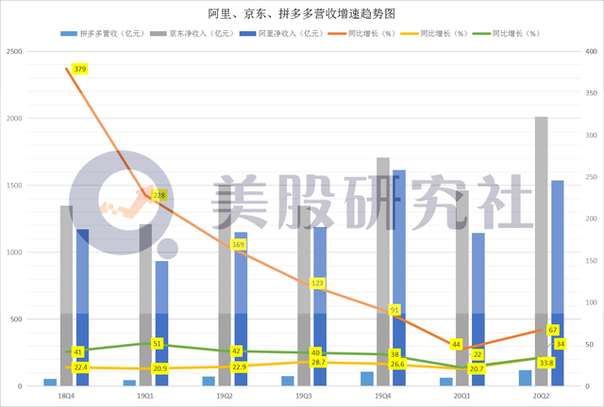Image resolution: width=604 pixels, height=407 pixels.
Task: Click the 34 data label
Action: pos(561,344)
